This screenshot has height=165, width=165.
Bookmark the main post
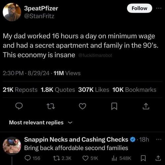click(x=114, y=106)
